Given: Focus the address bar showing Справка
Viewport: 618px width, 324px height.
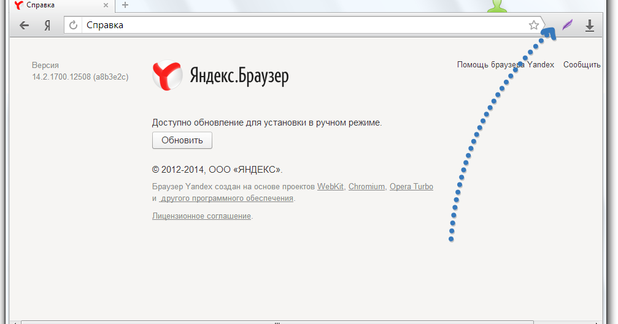Looking at the screenshot, I should (x=304, y=25).
